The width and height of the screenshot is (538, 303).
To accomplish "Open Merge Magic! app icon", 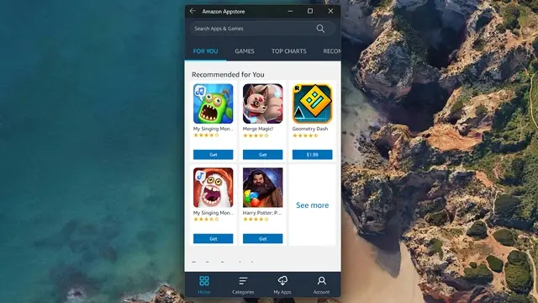I will pyautogui.click(x=263, y=104).
